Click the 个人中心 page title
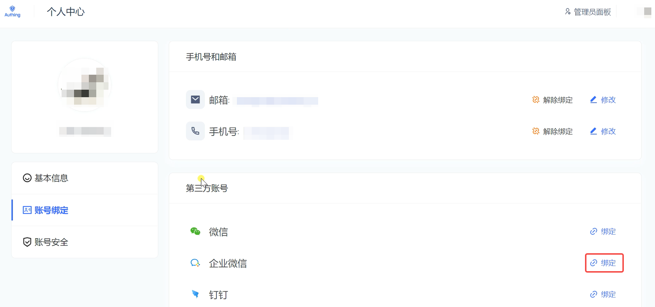The image size is (655, 307). click(x=66, y=12)
